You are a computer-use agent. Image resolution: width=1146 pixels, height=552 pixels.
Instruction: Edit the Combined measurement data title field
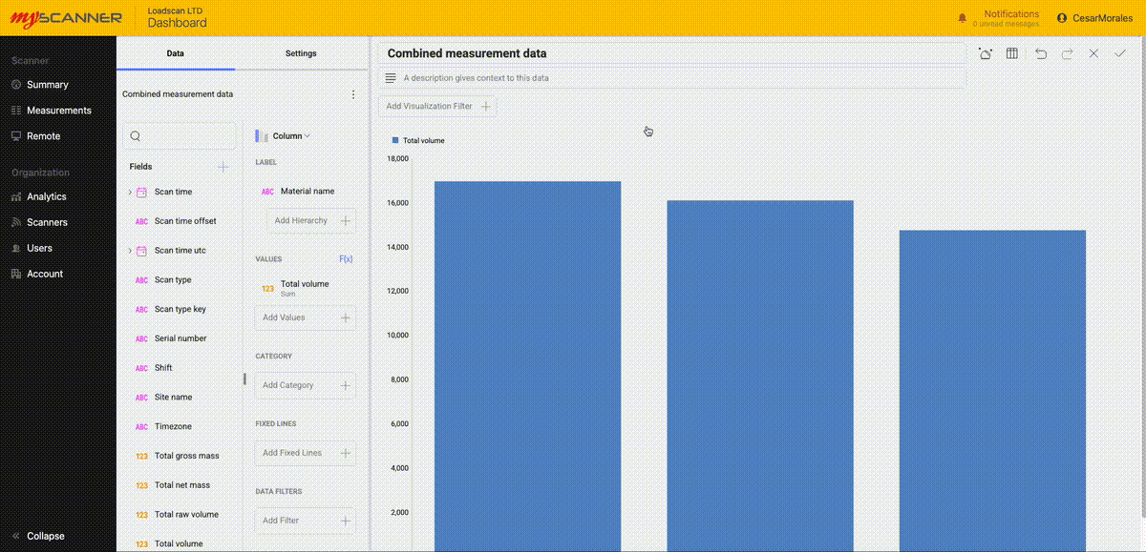(671, 54)
